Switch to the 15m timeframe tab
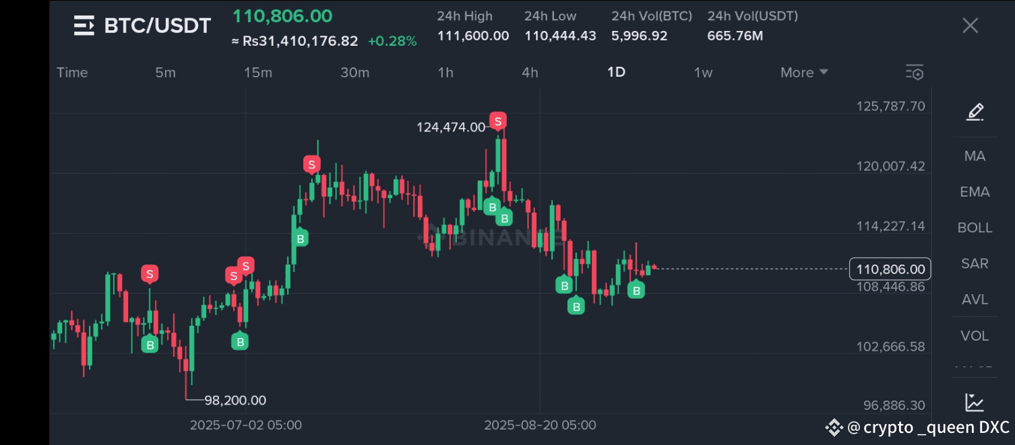This screenshot has width=1015, height=445. (x=258, y=73)
